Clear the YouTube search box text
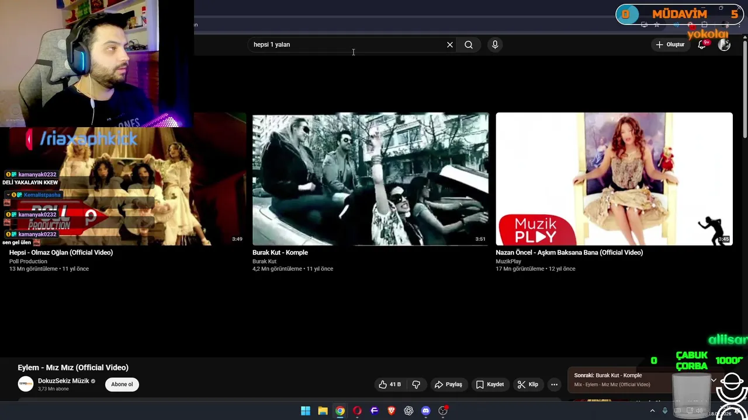This screenshot has width=748, height=420. tap(450, 45)
